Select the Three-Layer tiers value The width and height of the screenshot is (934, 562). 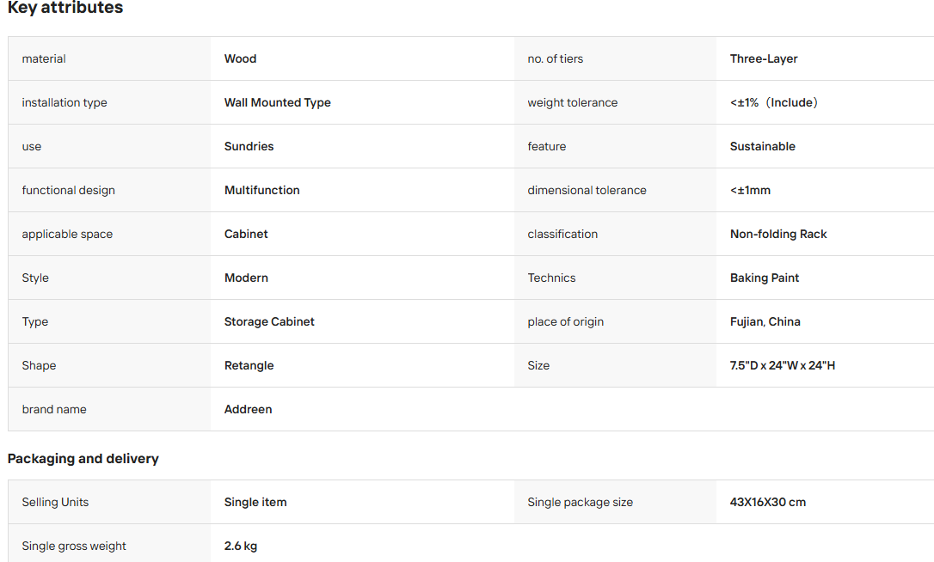click(x=764, y=59)
